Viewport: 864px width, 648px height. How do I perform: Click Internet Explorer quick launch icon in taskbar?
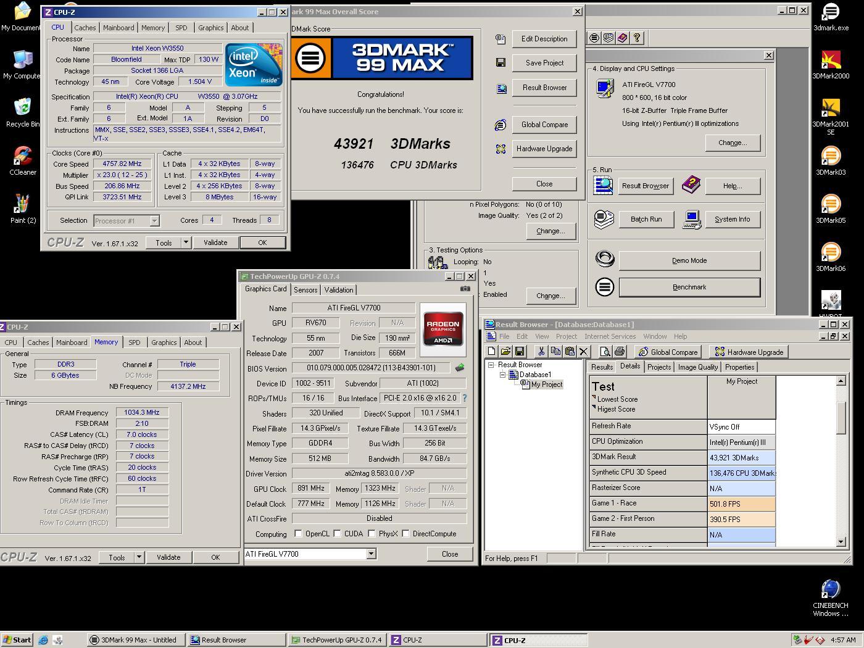click(43, 640)
